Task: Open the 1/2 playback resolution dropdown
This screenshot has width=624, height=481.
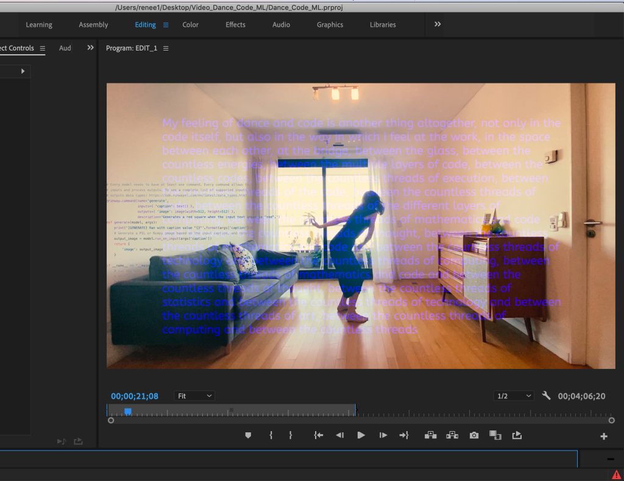Action: (514, 396)
